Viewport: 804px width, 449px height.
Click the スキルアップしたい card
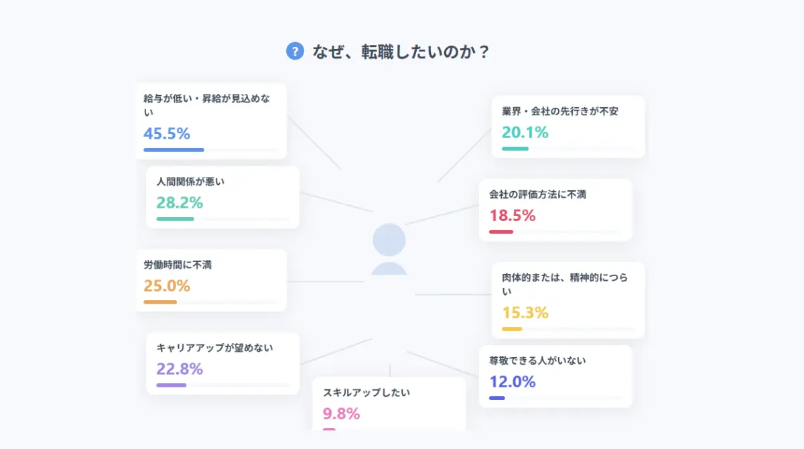click(x=389, y=403)
